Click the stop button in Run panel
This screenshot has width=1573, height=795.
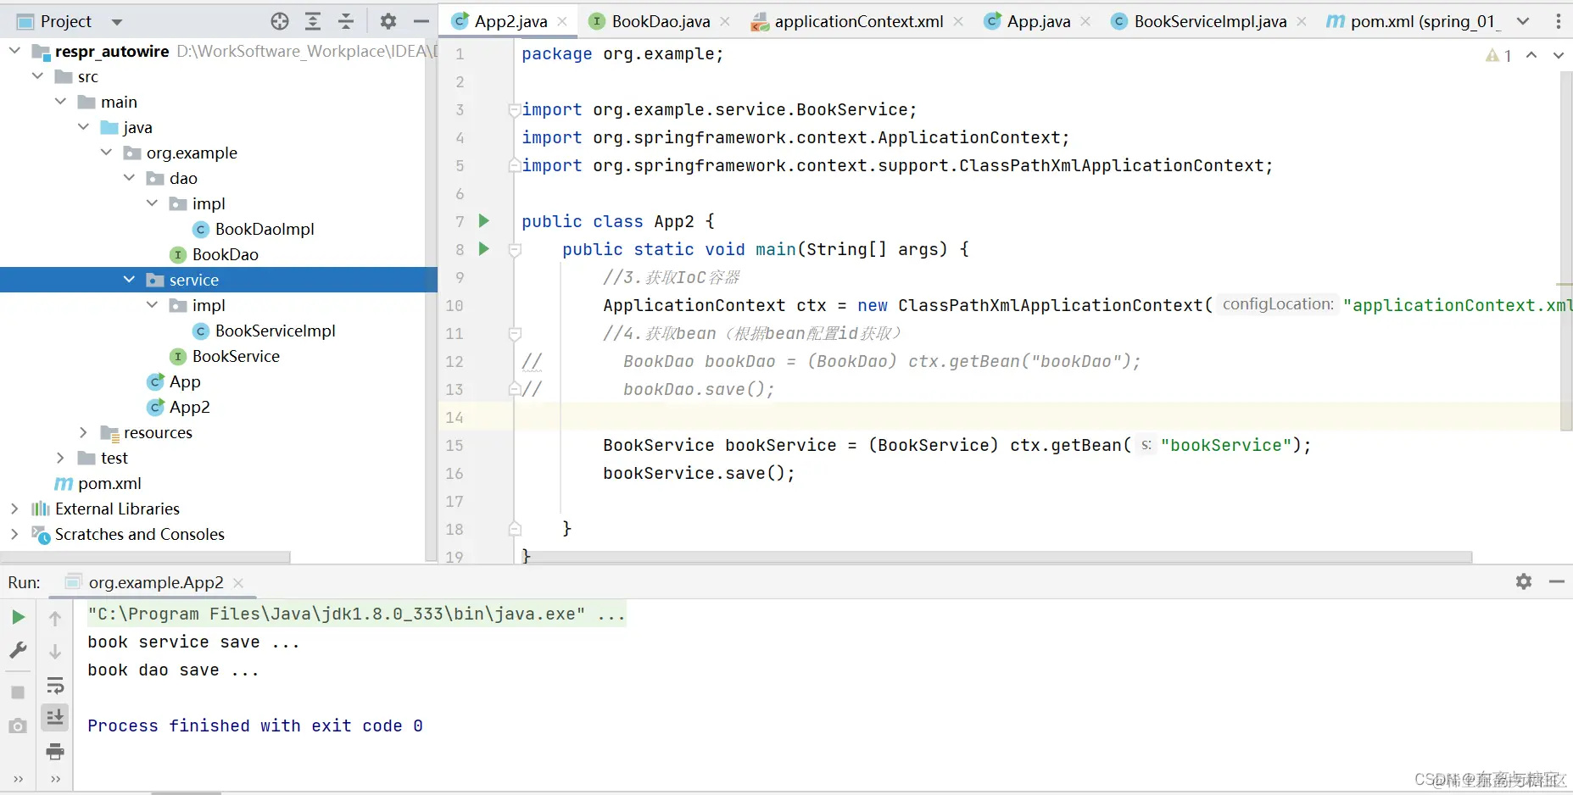coord(18,692)
